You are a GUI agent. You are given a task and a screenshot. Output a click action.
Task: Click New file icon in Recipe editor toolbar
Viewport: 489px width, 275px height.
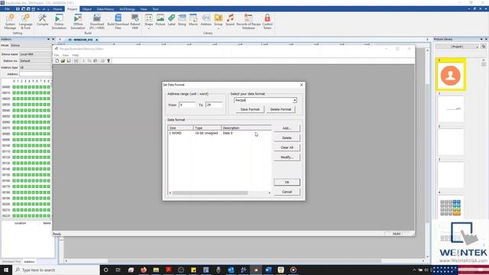pyautogui.click(x=57, y=61)
